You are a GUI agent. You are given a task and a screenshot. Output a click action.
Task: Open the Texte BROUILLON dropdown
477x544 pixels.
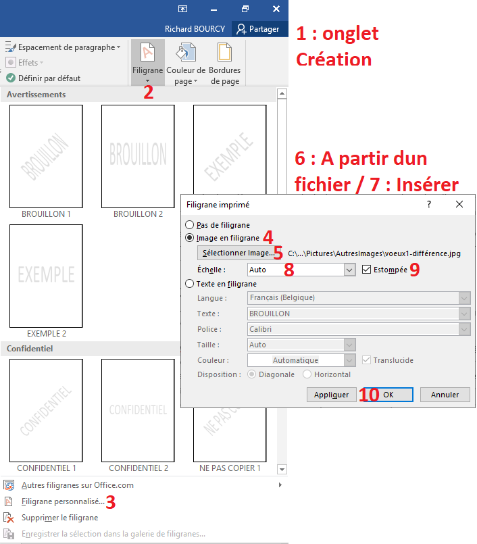[x=465, y=314]
